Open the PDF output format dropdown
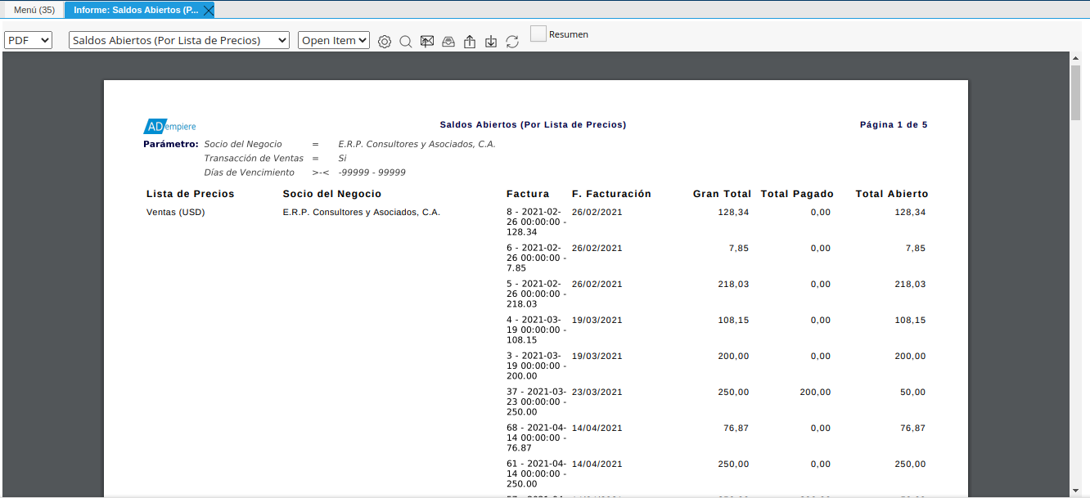Image resolution: width=1090 pixels, height=498 pixels. point(29,40)
